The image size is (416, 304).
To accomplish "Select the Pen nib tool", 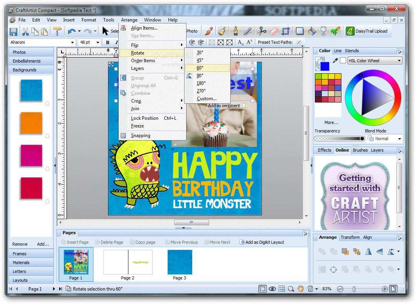I will [236, 31].
